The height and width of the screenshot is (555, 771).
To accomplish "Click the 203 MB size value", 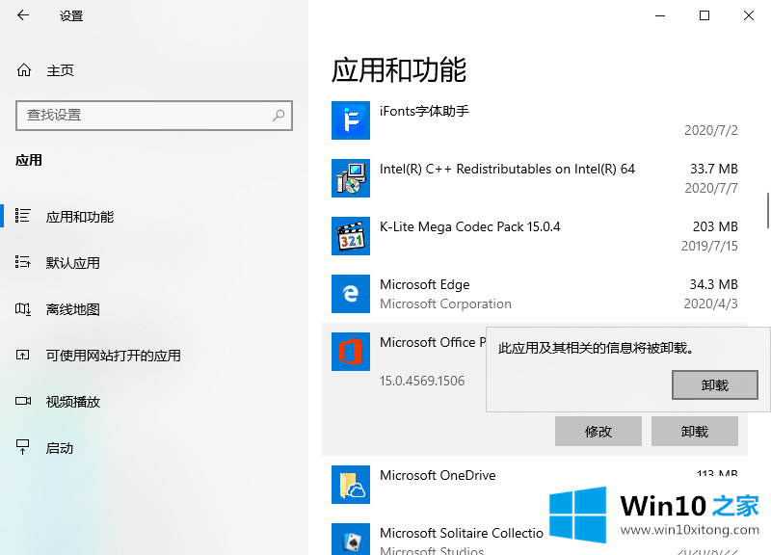I will click(715, 226).
